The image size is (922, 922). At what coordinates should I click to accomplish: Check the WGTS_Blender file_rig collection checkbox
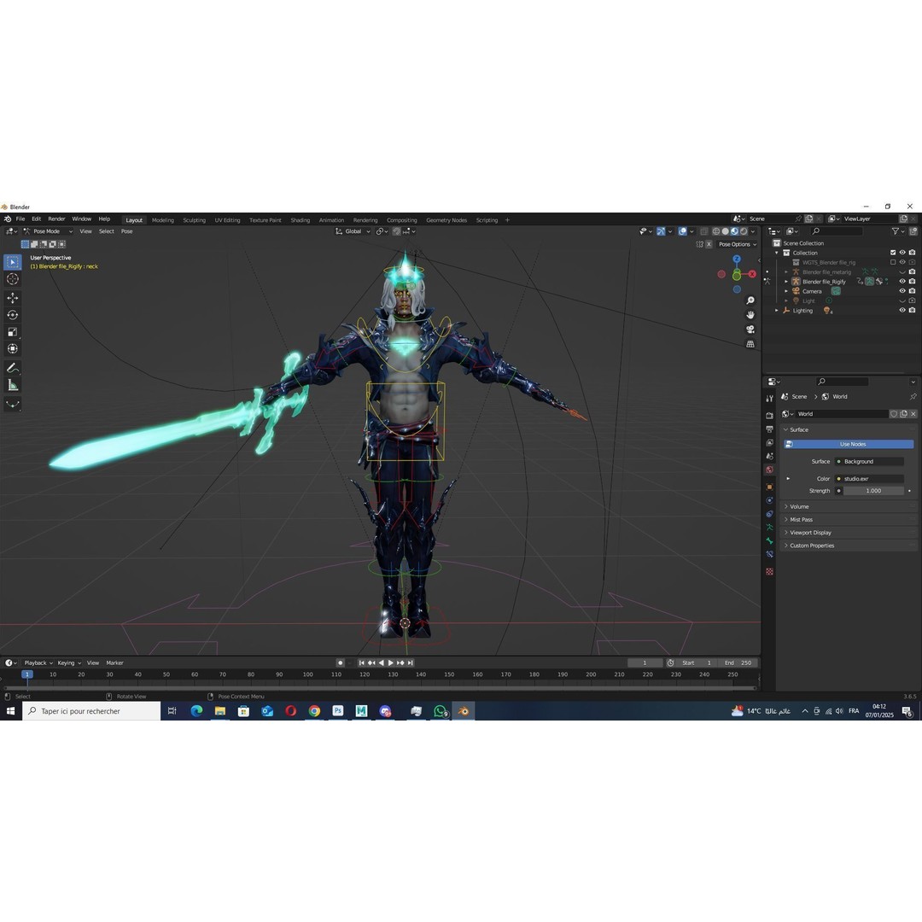tap(893, 262)
